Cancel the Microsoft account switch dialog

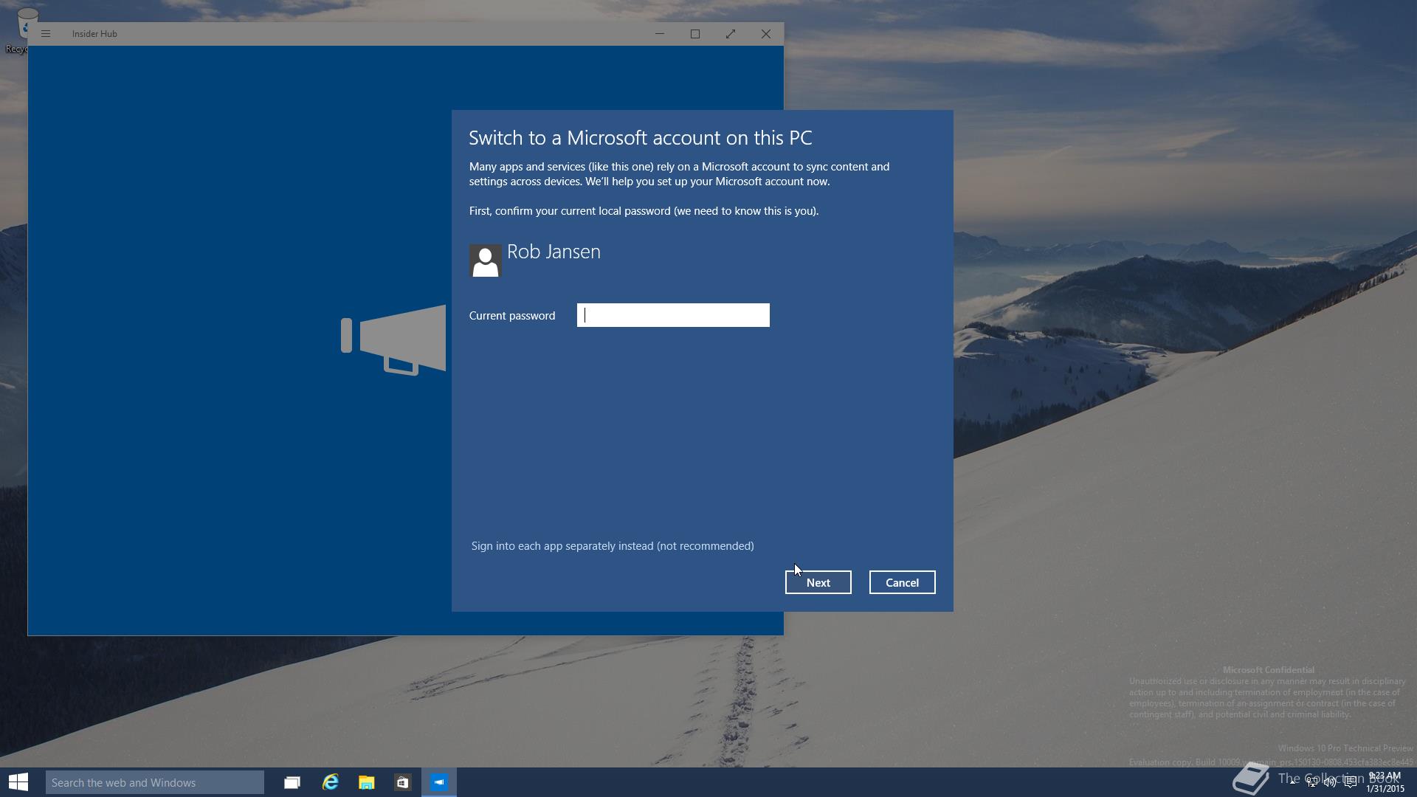pos(902,582)
